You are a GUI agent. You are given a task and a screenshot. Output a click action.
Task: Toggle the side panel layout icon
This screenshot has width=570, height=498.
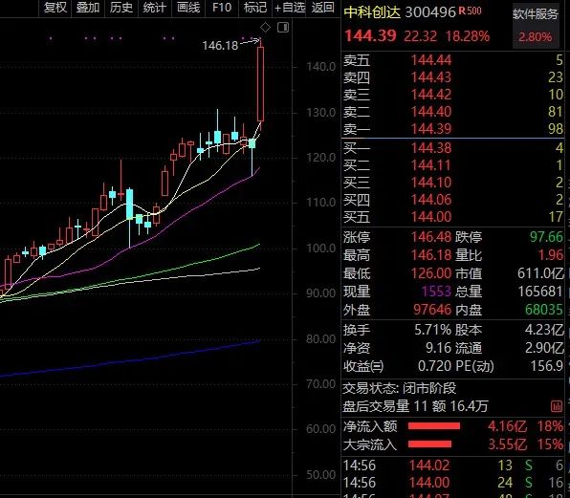[x=283, y=28]
